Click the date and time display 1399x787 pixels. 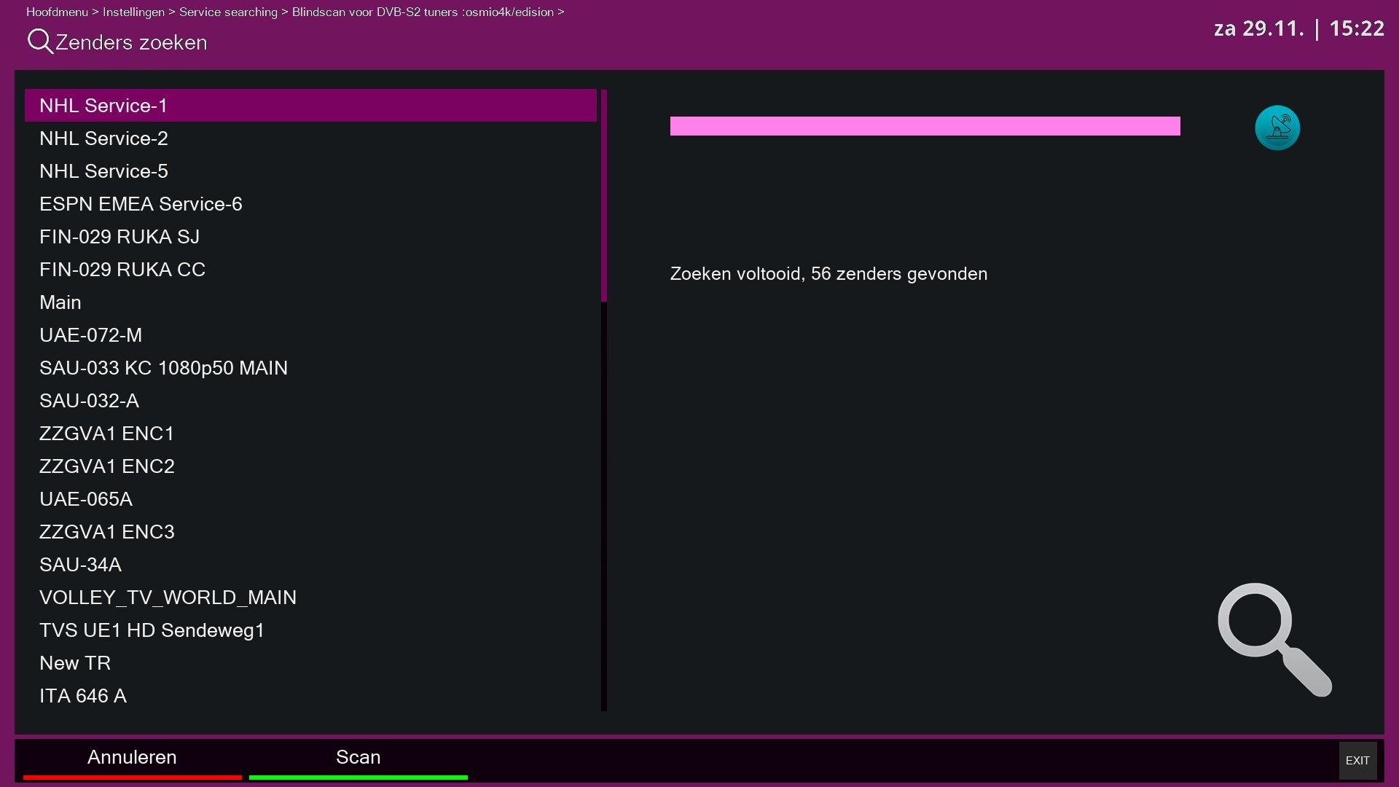(1298, 28)
